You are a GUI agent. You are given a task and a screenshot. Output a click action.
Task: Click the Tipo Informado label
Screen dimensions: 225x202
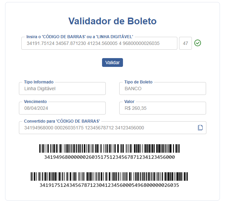click(39, 82)
